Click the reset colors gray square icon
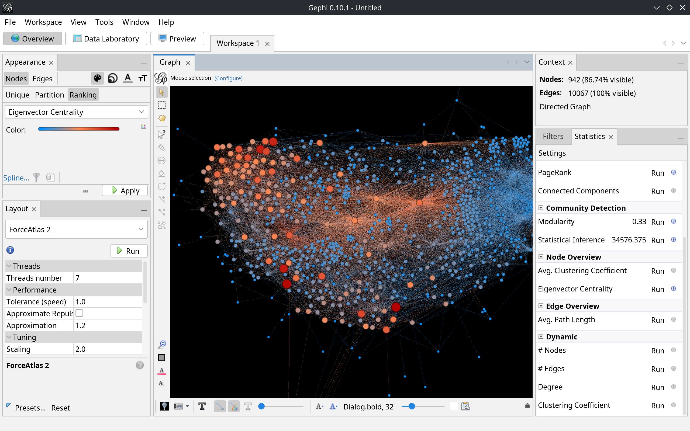 point(162,357)
